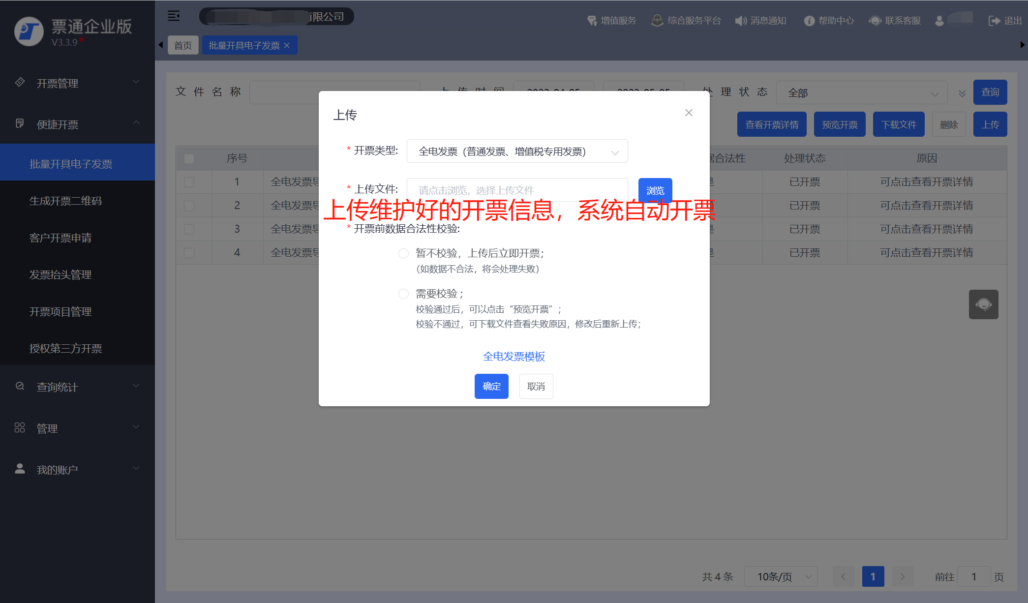Image resolution: width=1028 pixels, height=603 pixels.
Task: Click the 文件名称 input field
Action: pyautogui.click(x=334, y=92)
